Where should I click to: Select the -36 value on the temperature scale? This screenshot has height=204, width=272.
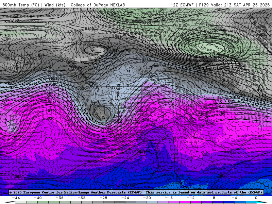tap(60, 198)
